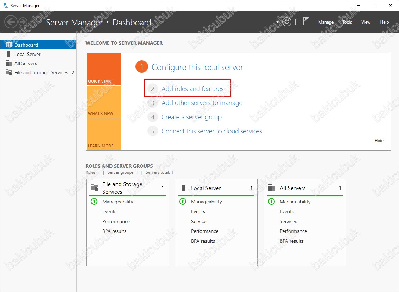This screenshot has height=292, width=399.
Task: Click BPA results in File and Storage tile
Action: pyautogui.click(x=114, y=231)
